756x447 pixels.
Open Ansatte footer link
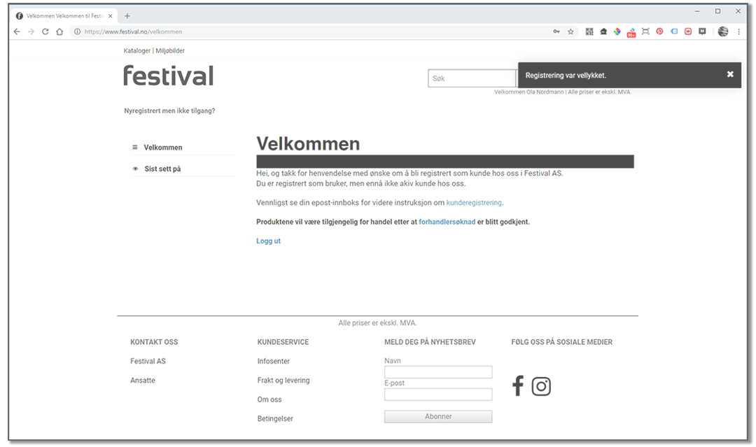[x=143, y=381]
